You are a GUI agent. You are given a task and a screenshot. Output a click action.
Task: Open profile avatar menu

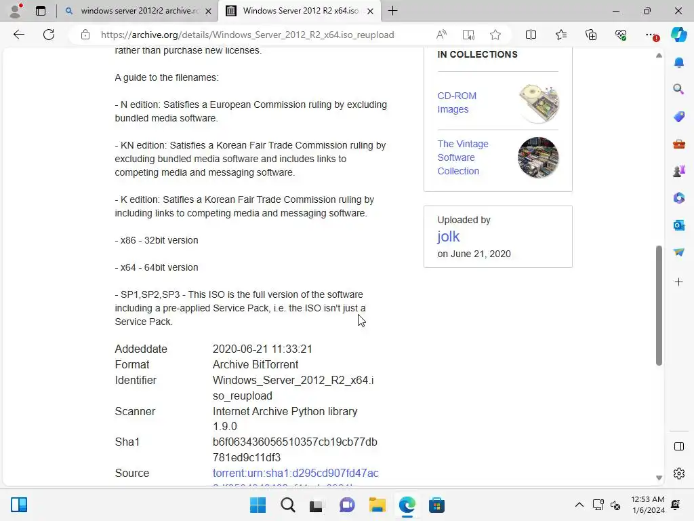[16, 11]
